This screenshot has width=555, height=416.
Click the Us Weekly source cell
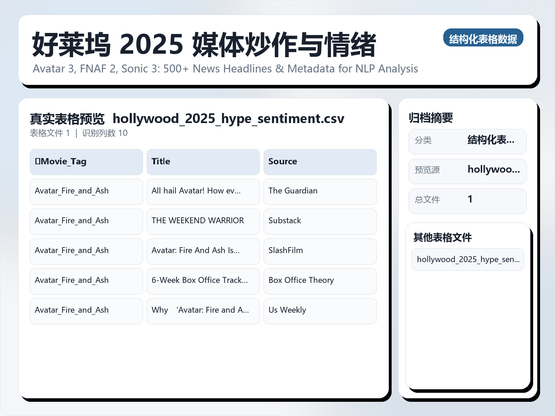pos(320,311)
